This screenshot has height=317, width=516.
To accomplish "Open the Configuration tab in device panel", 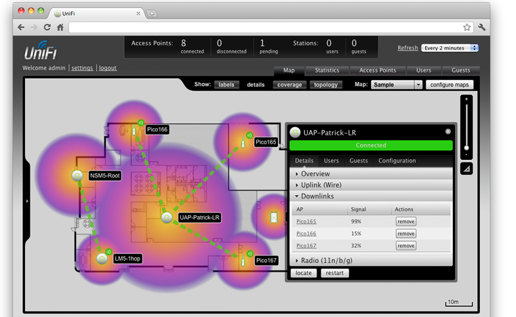I will click(x=397, y=161).
